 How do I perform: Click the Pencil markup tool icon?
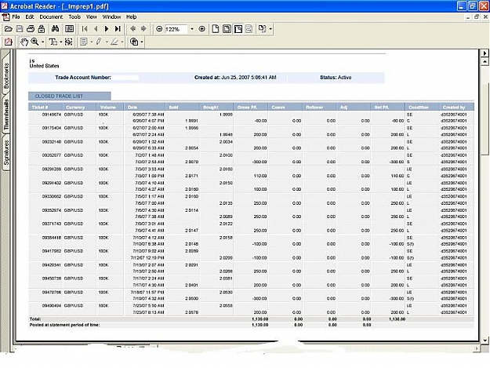(99, 42)
